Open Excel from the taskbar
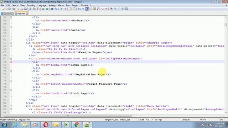This screenshot has width=228, height=128. (x=67, y=125)
